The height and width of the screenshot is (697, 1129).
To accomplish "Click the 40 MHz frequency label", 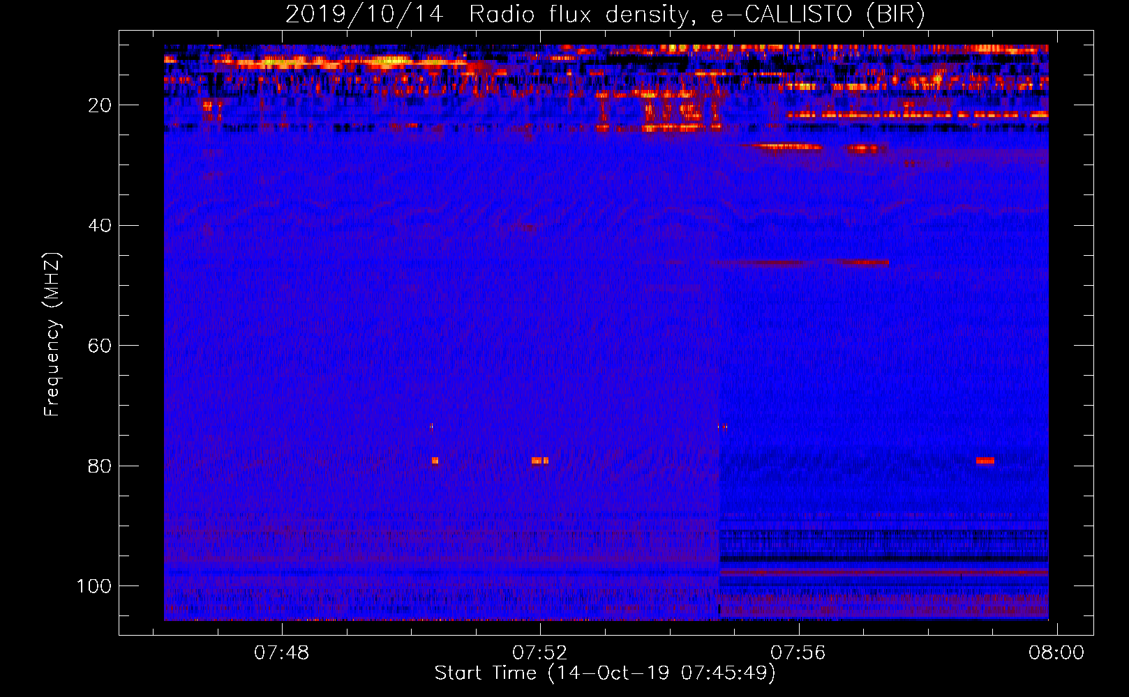I will coord(100,225).
